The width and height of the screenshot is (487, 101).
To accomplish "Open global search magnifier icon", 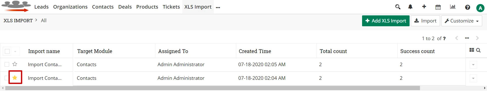I will point(398,7).
